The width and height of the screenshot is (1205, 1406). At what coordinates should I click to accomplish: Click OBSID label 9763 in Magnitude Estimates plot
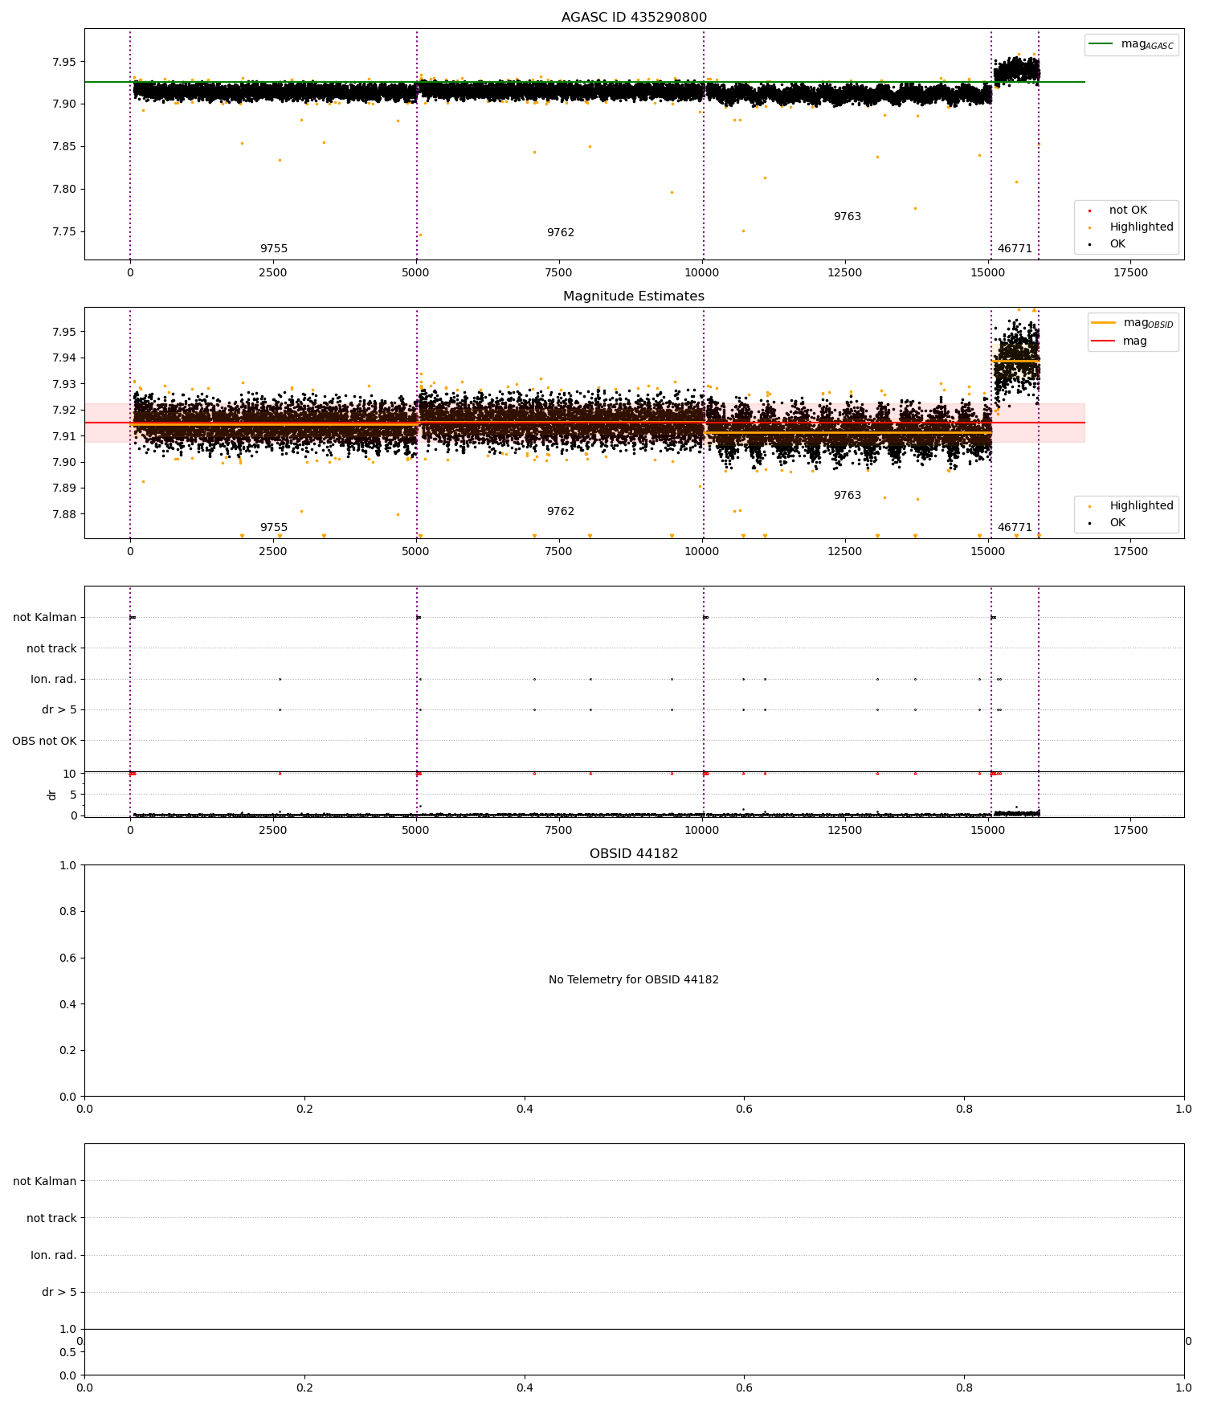[x=848, y=496]
